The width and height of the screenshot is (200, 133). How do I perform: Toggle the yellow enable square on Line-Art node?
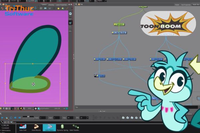(x=95, y=59)
